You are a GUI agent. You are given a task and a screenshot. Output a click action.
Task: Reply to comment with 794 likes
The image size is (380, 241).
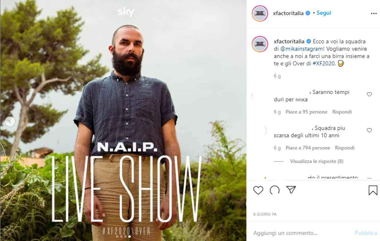tap(345, 148)
